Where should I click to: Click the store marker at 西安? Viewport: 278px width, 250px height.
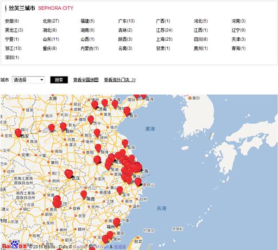click(x=18, y=133)
